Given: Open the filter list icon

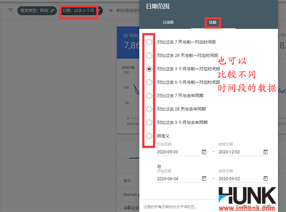Looking at the screenshot, I should 10,10.
